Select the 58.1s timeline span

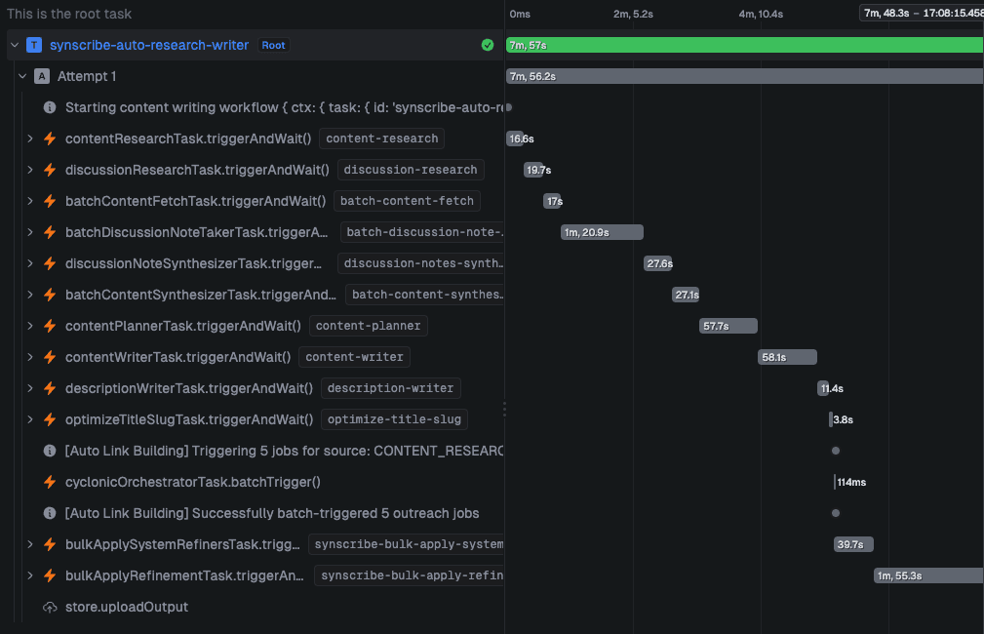pyautogui.click(x=788, y=357)
